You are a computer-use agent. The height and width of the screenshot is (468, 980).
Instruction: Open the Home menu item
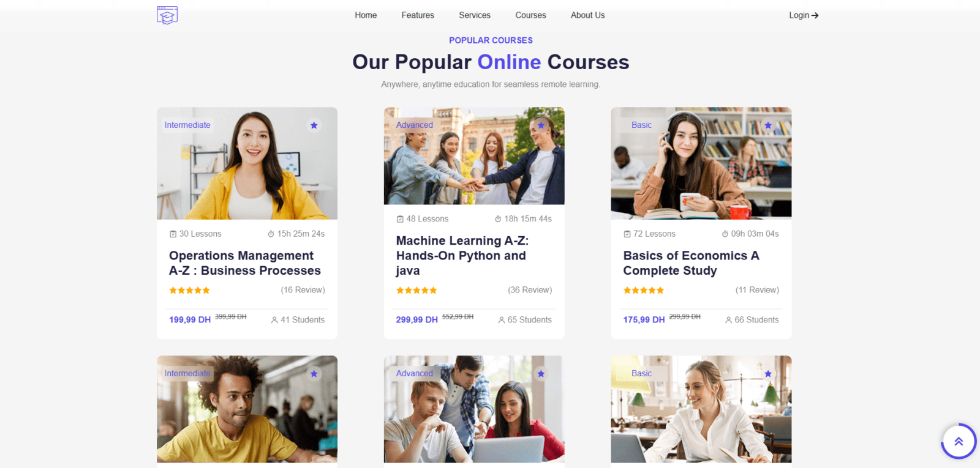[366, 15]
